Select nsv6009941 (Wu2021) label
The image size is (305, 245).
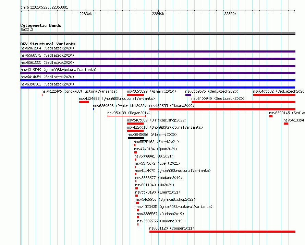coord(154,156)
